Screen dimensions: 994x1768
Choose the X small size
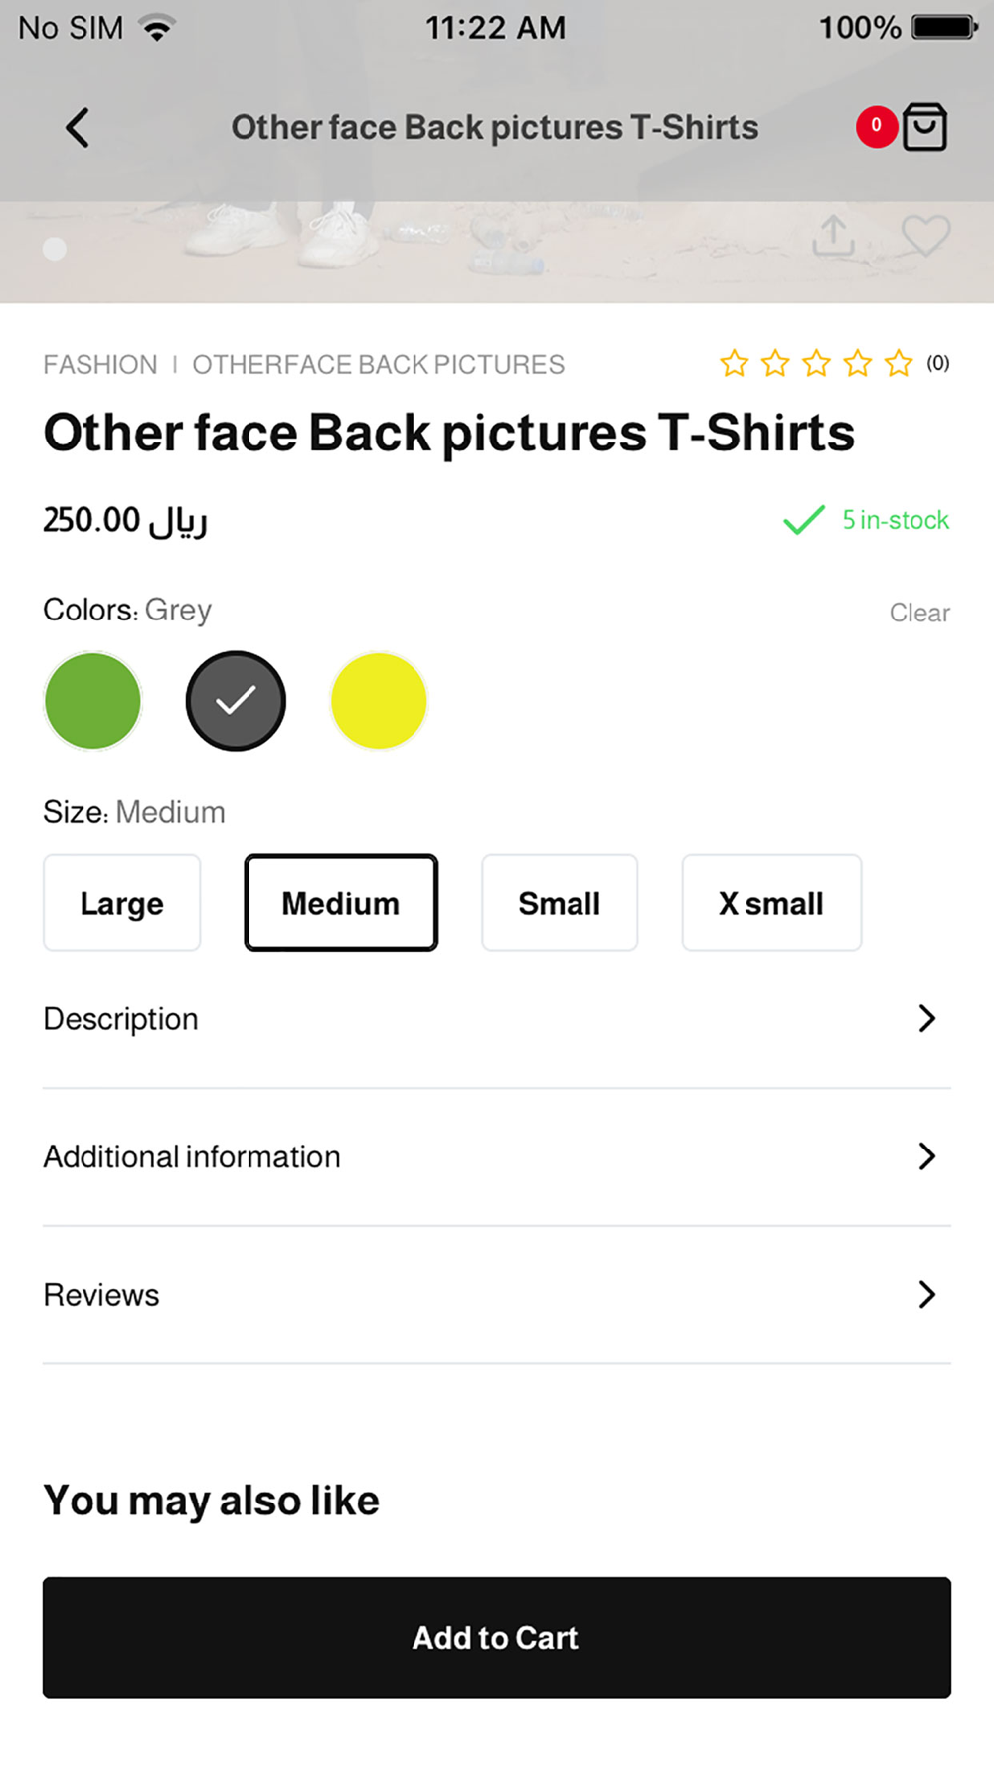tap(771, 903)
